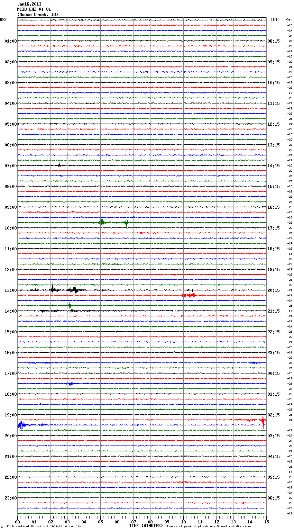The image size is (294, 531).
Task: Select the station code MCID EHZ WY 01
Action: tap(34, 9)
